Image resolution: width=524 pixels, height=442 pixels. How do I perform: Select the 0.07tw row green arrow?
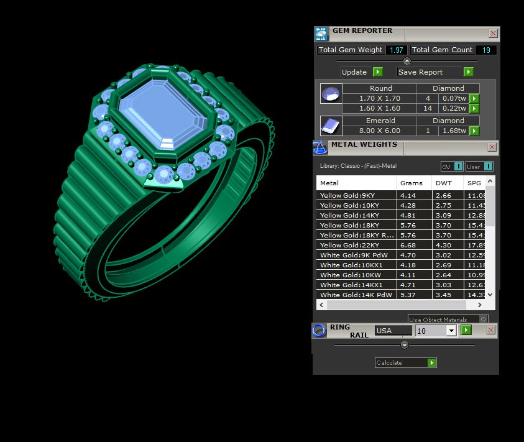coord(474,98)
